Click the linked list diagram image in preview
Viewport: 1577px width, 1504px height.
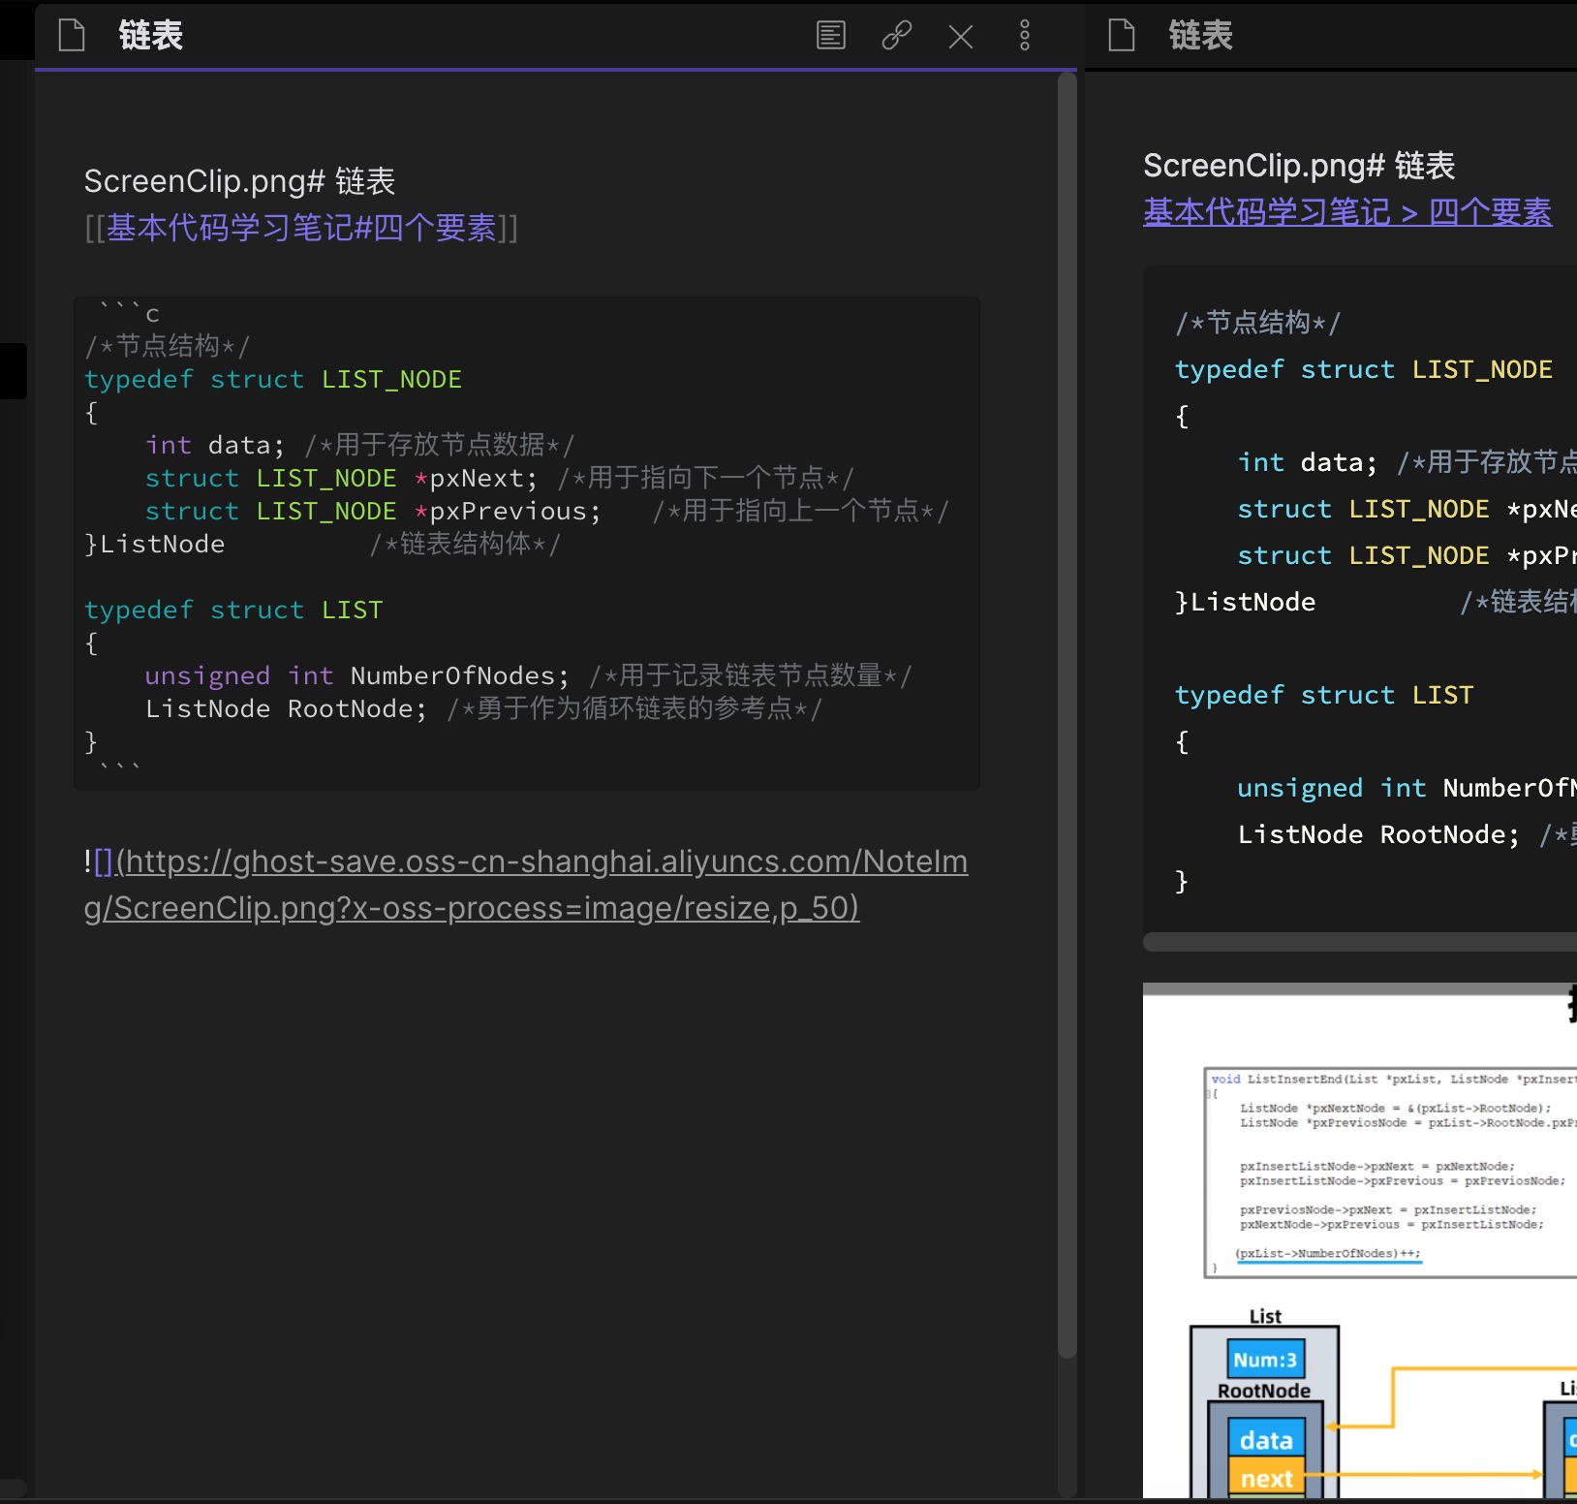1360,1239
